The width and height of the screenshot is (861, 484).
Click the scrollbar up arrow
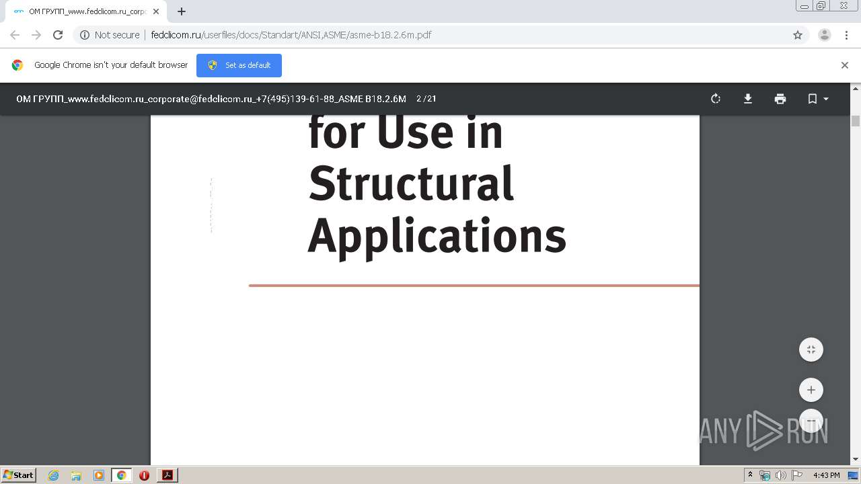856,88
